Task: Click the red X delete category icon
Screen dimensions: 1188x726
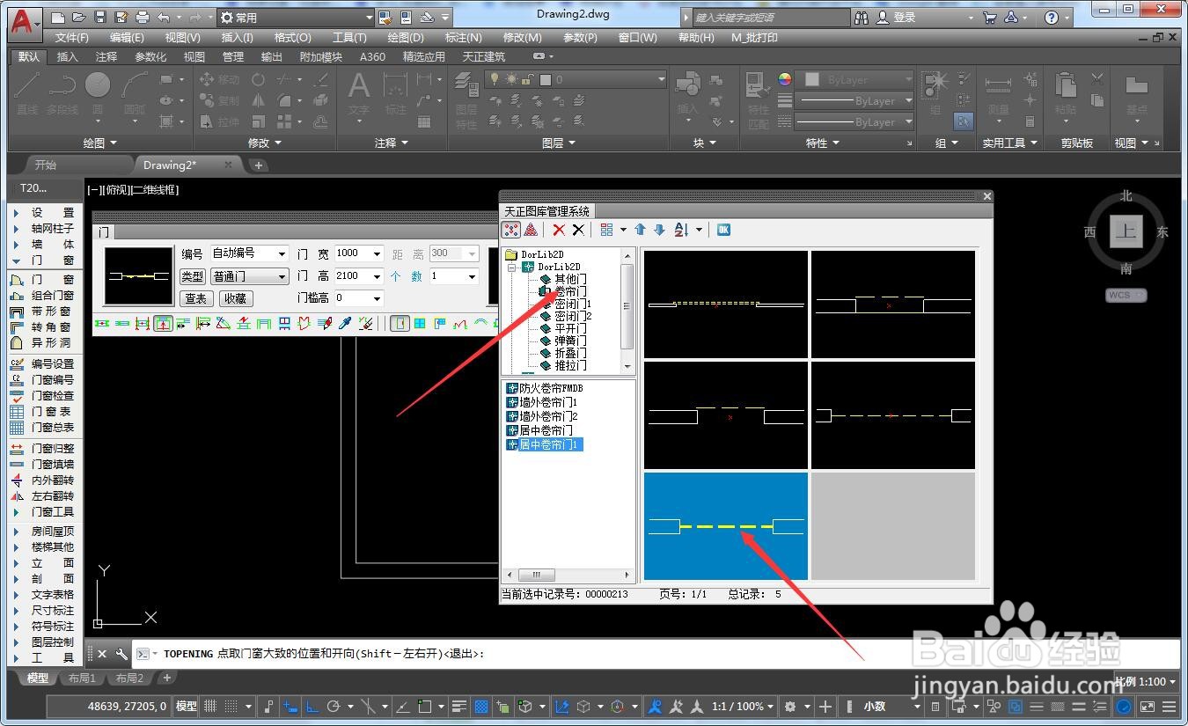Action: pyautogui.click(x=559, y=230)
